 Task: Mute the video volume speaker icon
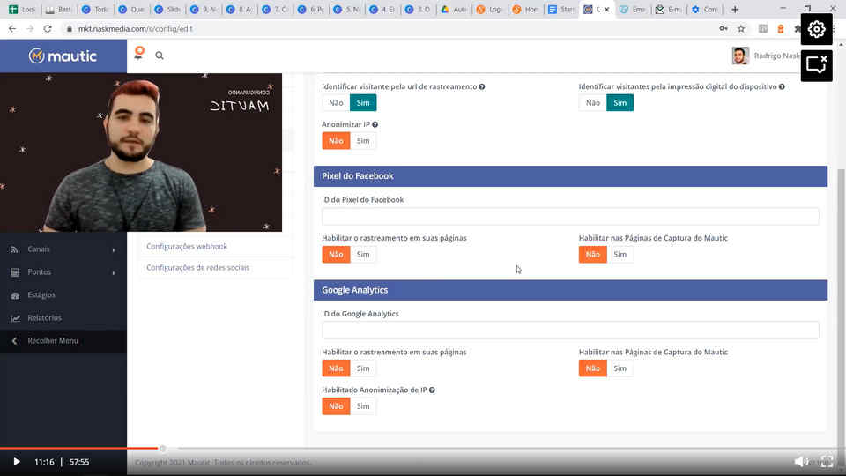point(800,462)
